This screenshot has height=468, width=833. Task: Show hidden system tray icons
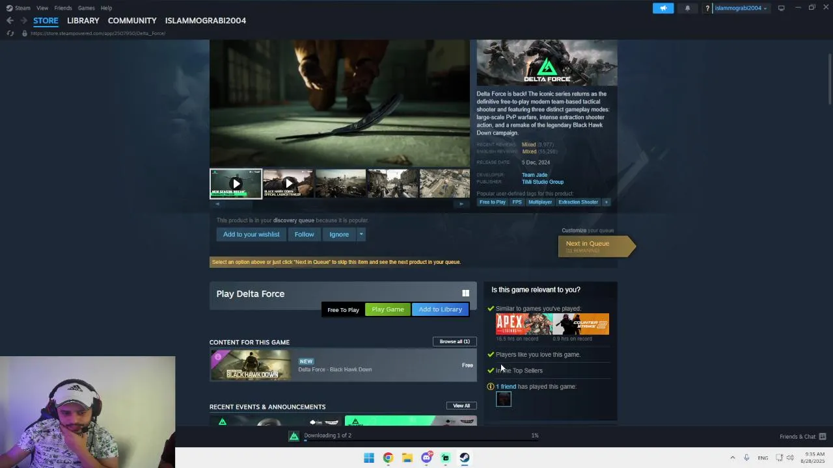point(732,458)
